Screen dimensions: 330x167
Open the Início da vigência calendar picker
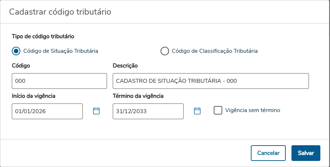pos(96,111)
